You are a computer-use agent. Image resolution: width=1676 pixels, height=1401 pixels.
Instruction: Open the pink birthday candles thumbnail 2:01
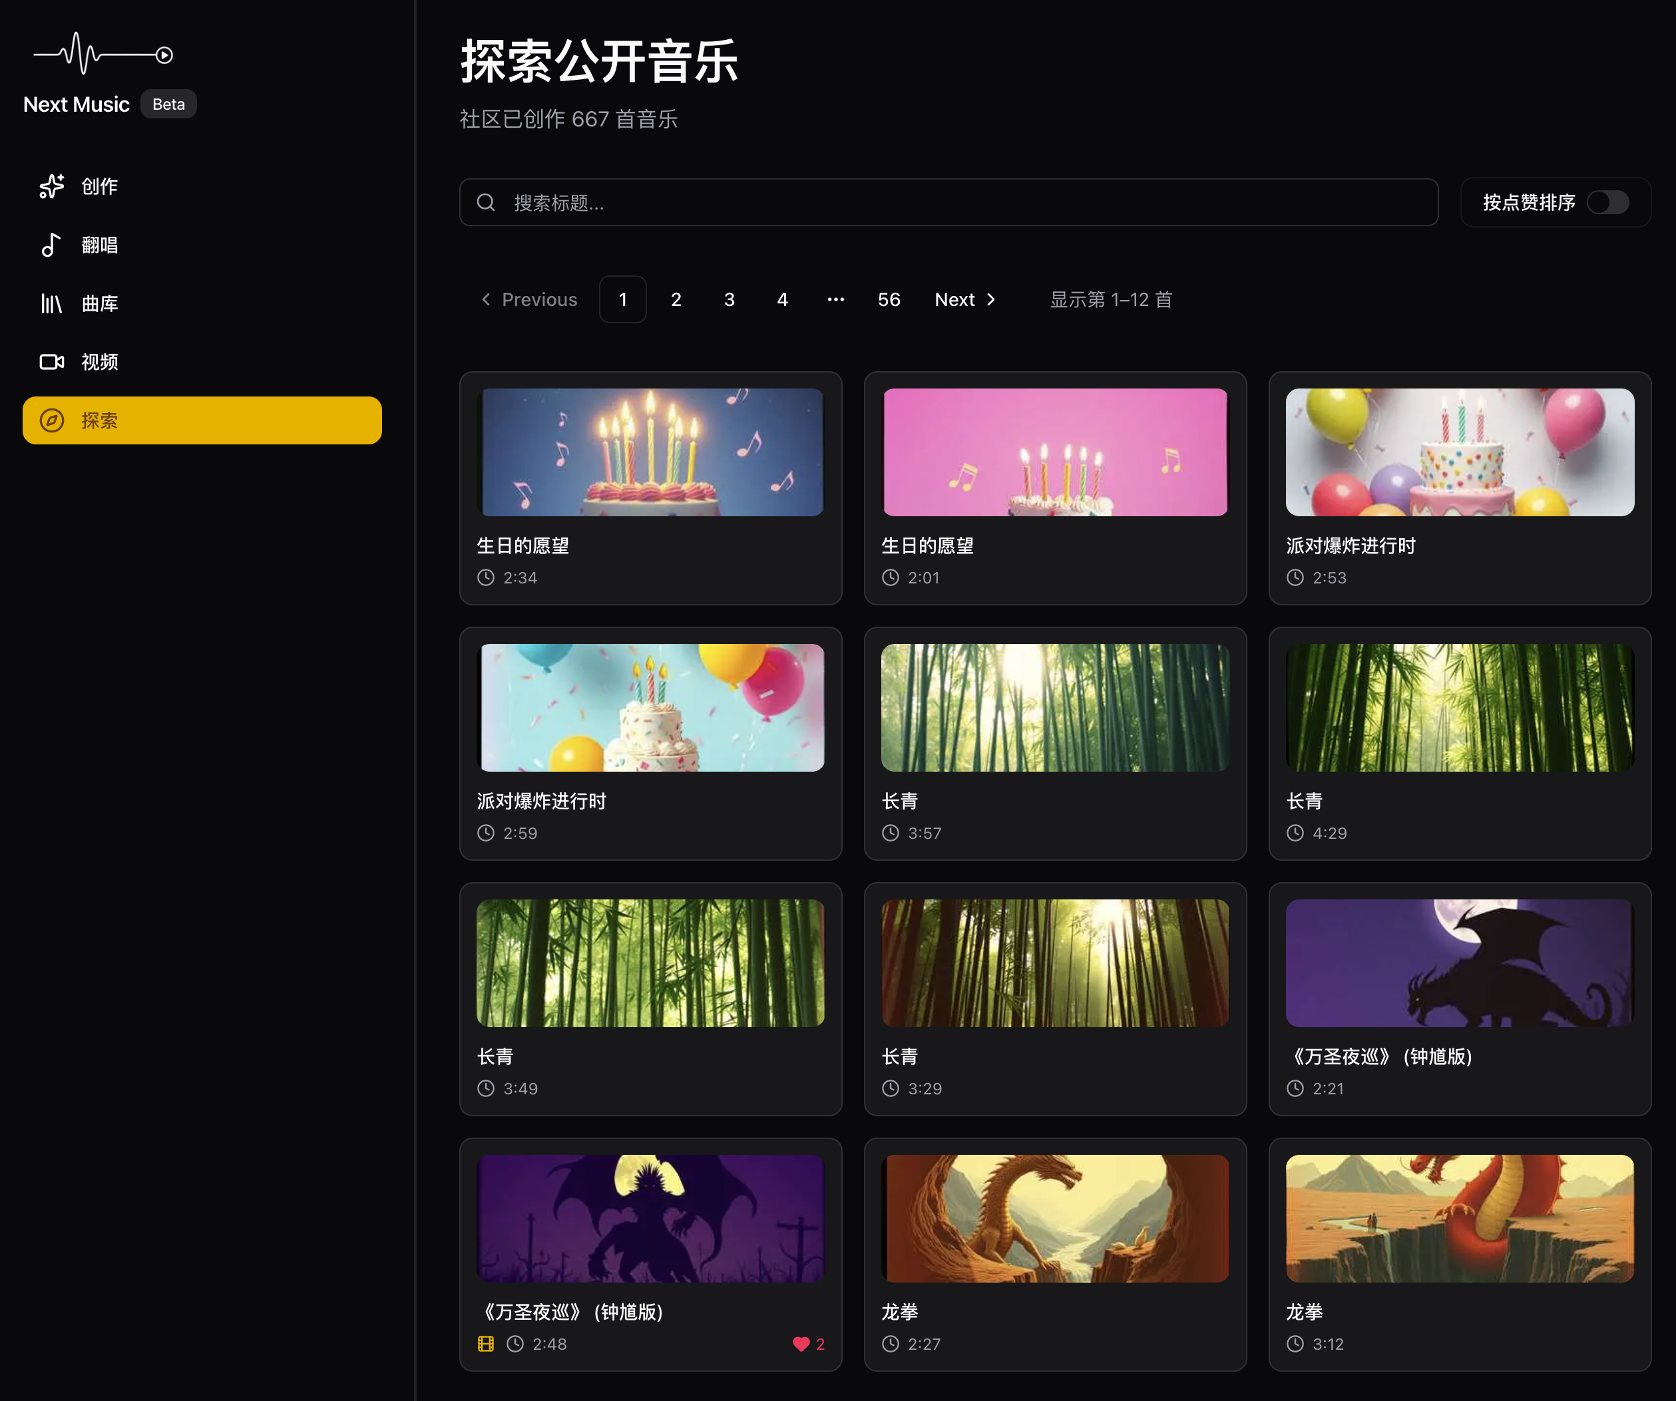[1055, 452]
